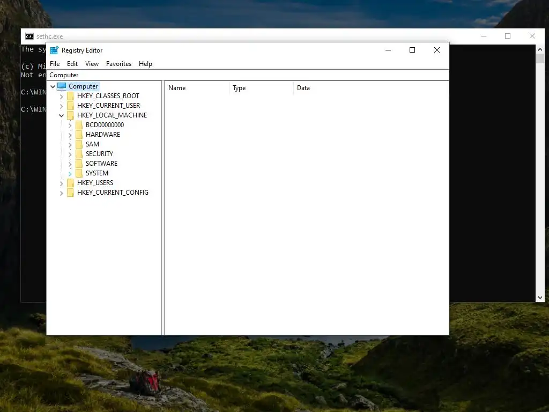This screenshot has height=412, width=549.
Task: Expand the BCD00000000 key chevron
Action: coord(70,125)
